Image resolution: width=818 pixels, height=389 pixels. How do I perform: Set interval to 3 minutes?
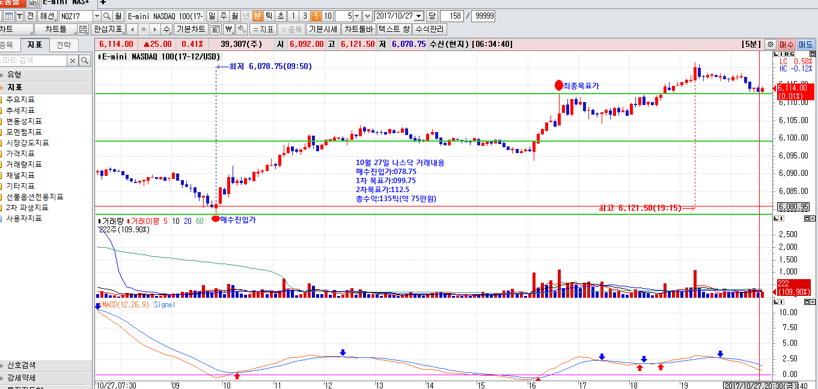click(x=304, y=16)
